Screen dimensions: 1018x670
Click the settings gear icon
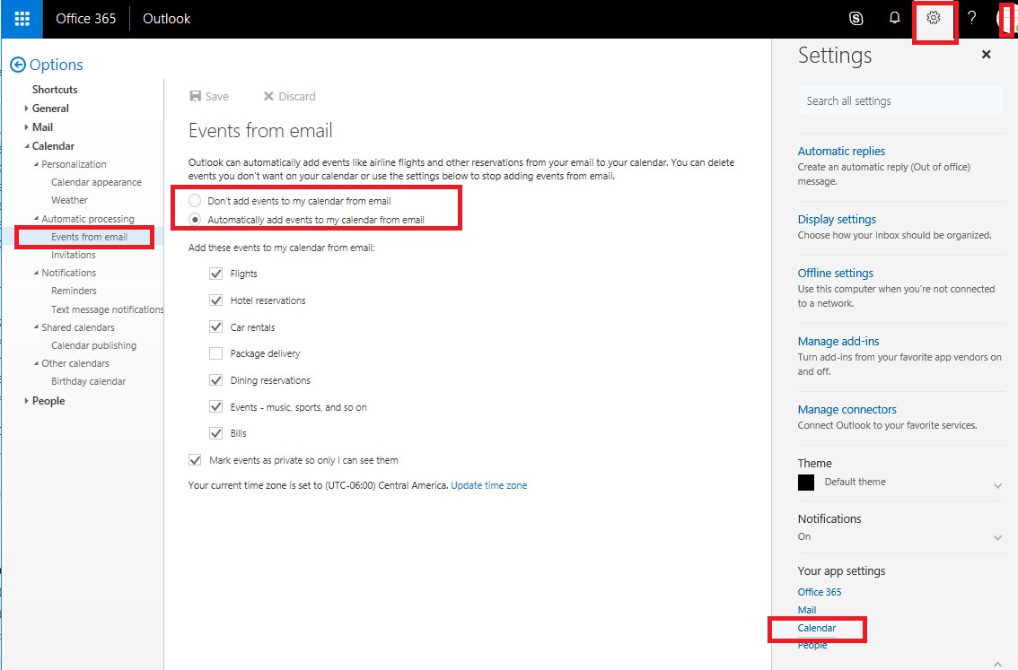tap(934, 18)
